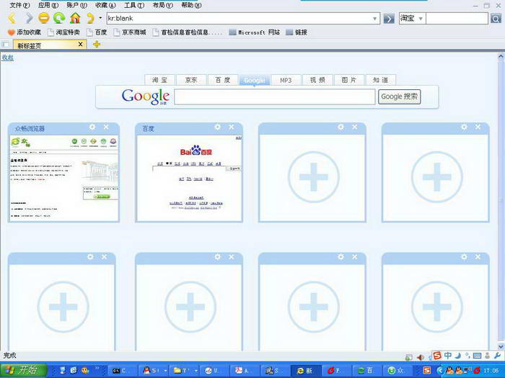Open the home page via house icon
Viewport: 505px width, 378px height.
[75, 18]
